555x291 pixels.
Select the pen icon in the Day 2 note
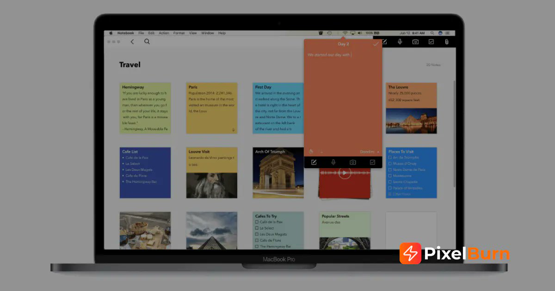311,152
